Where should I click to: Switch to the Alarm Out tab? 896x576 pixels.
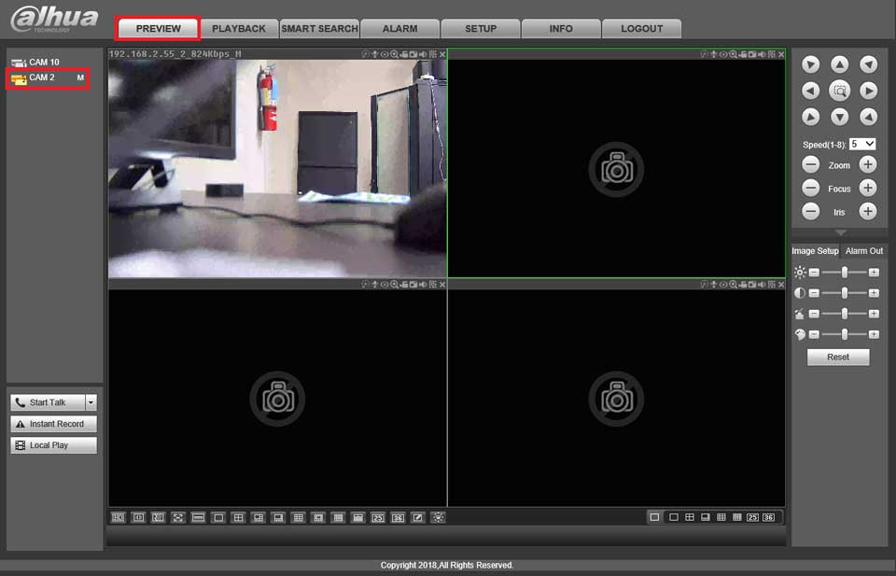point(863,251)
